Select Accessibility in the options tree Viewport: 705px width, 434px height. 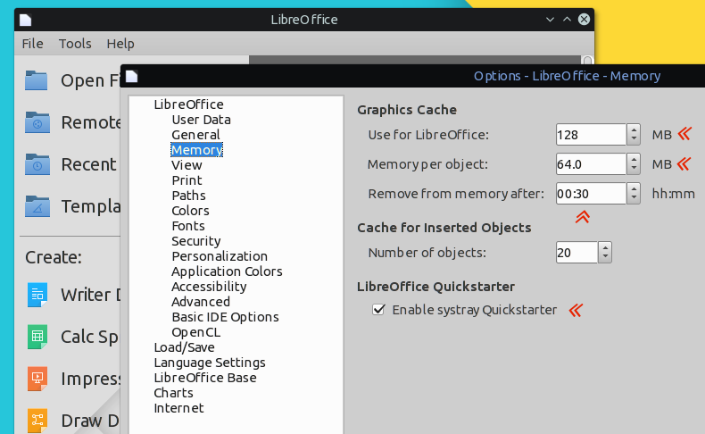(209, 287)
